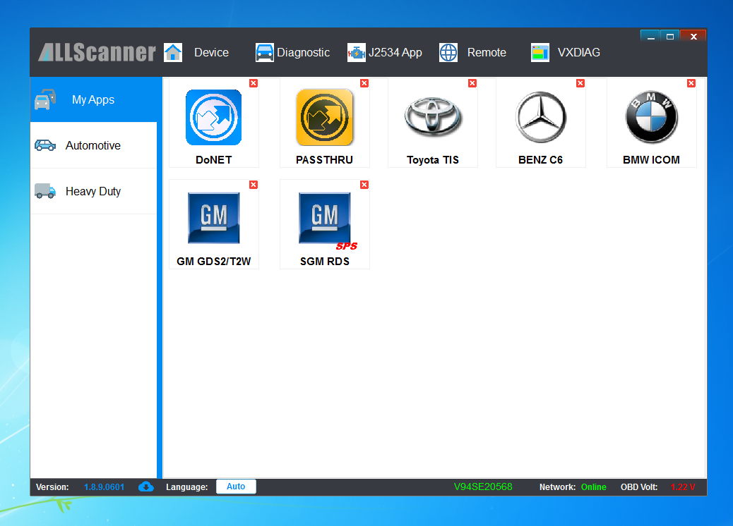Viewport: 733px width, 526px height.
Task: Open the Diagnostic tab
Action: click(x=292, y=52)
